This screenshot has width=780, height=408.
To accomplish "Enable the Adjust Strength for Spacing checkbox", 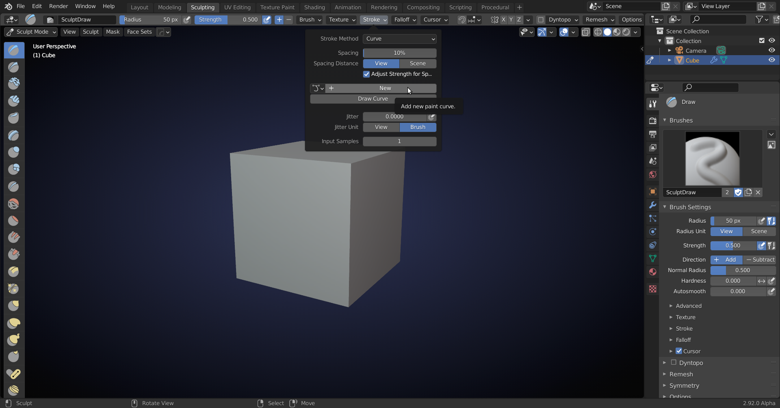I will (x=366, y=74).
